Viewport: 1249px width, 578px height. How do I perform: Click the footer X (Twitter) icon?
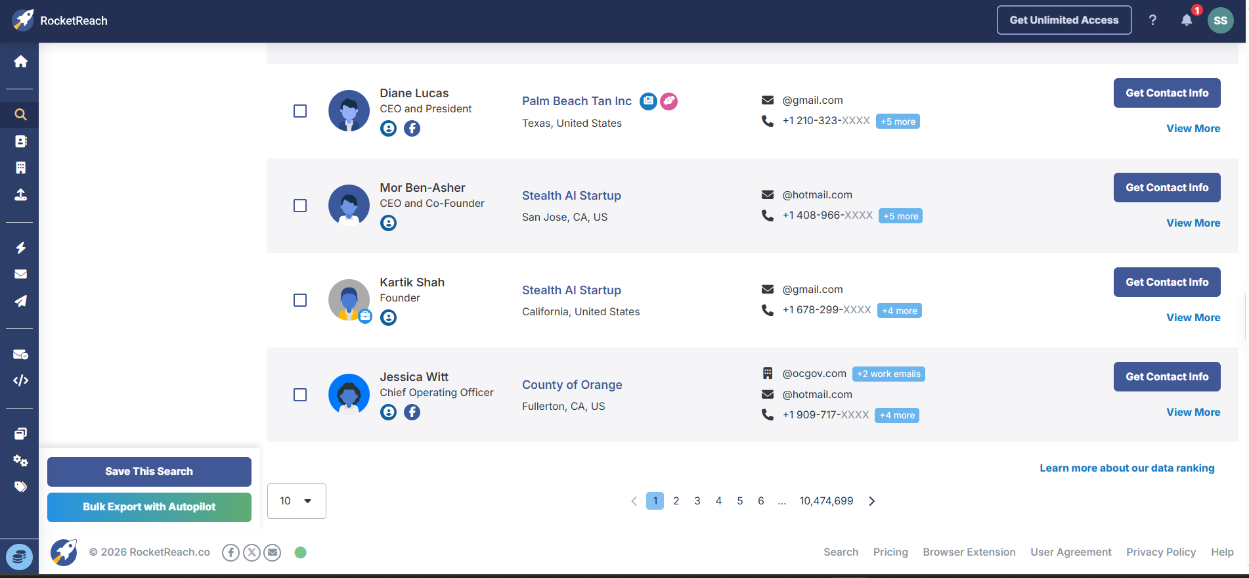[252, 552]
